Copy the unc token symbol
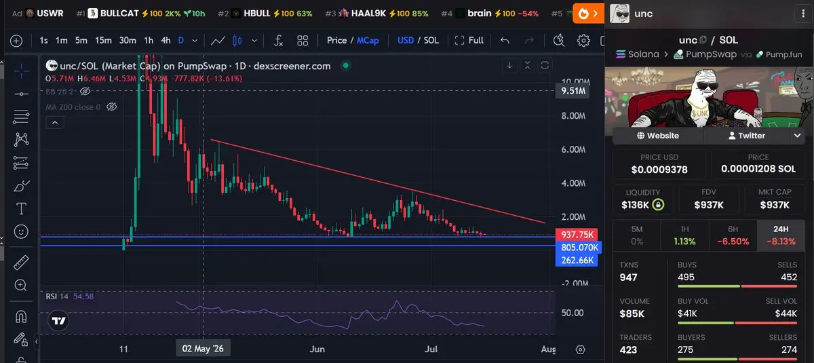The height and width of the screenshot is (363, 814). click(703, 40)
